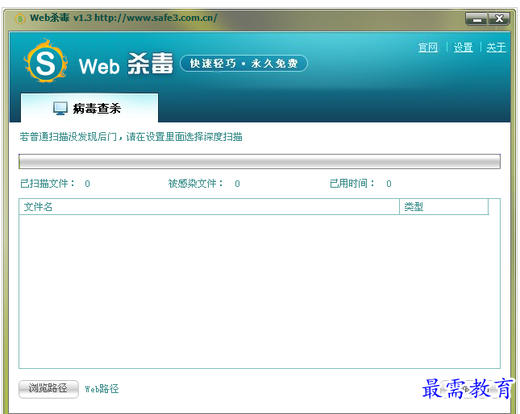Click the Web路径 label

(102, 389)
